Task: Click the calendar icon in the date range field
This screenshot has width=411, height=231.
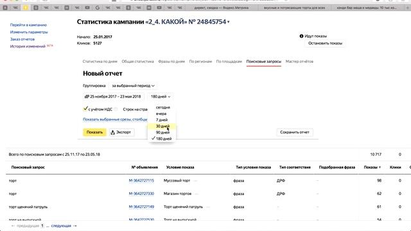Action: point(87,97)
